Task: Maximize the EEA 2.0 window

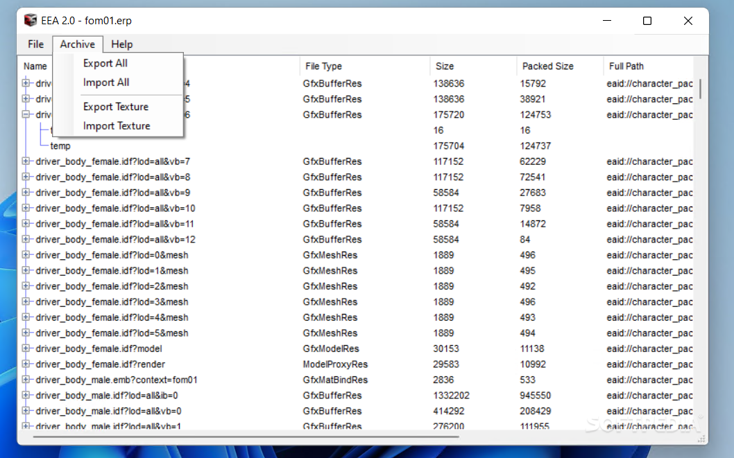Action: point(647,21)
